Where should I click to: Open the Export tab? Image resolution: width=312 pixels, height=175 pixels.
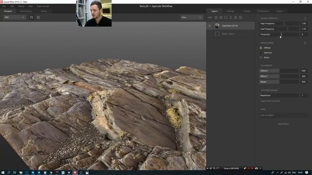[x=279, y=11]
